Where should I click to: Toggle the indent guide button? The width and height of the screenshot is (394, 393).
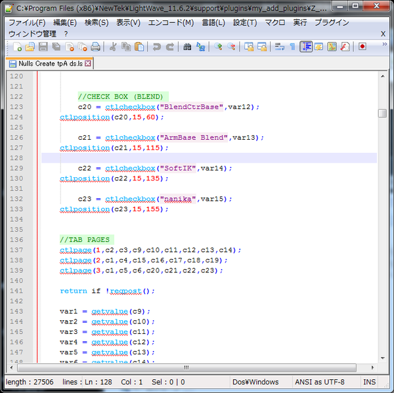point(306,47)
